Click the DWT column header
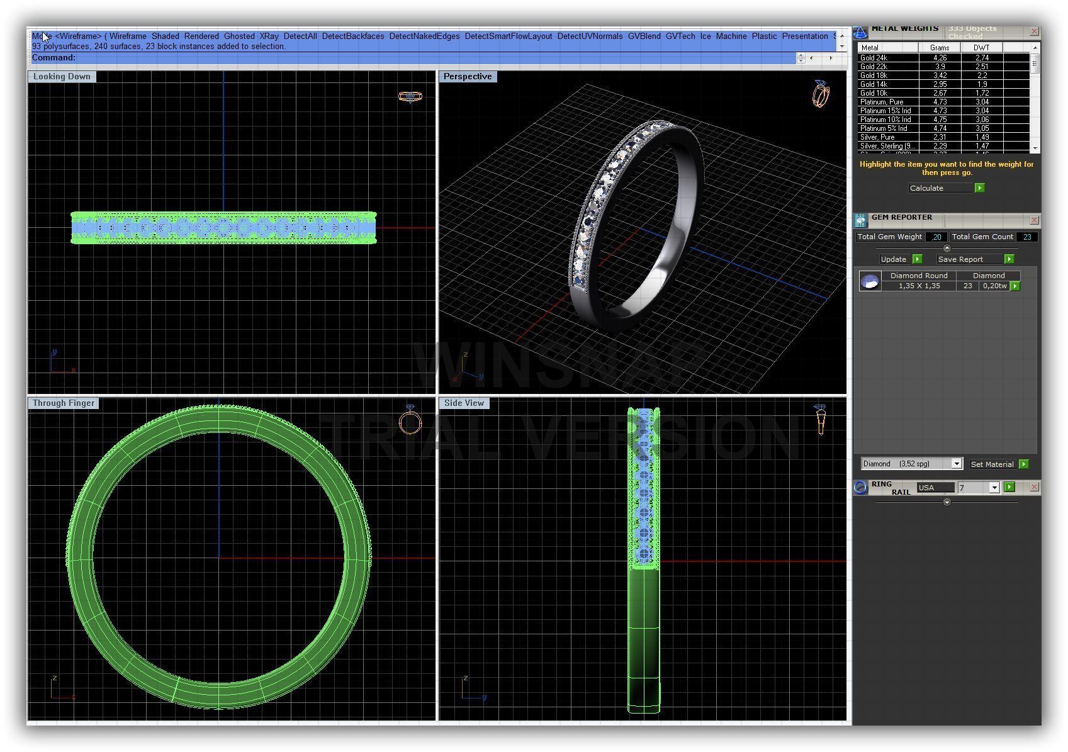The image size is (1068, 752). (x=982, y=48)
